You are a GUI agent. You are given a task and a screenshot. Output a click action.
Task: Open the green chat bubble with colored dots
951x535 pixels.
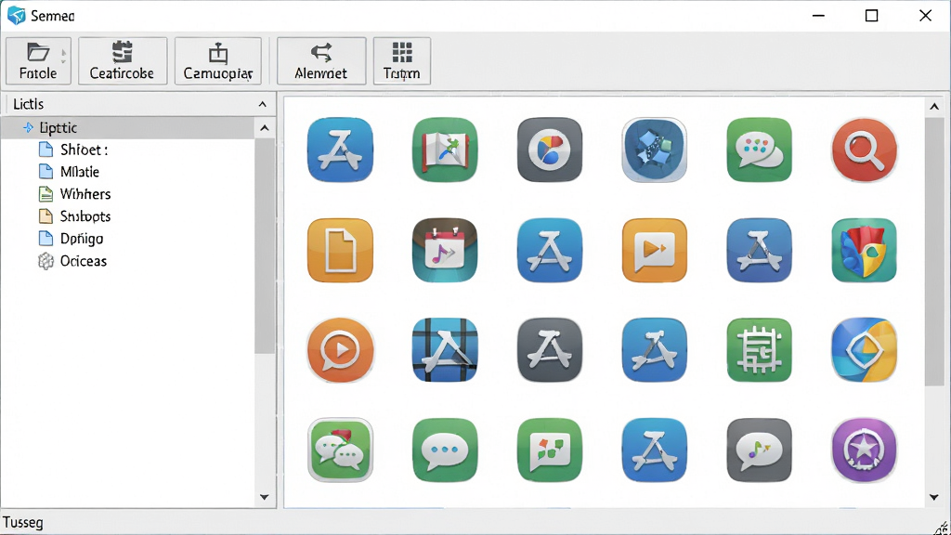pos(760,150)
